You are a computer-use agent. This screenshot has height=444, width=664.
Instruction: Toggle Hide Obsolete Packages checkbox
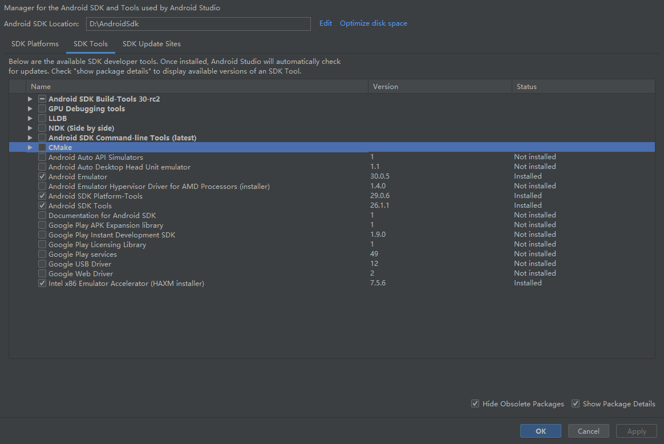475,403
